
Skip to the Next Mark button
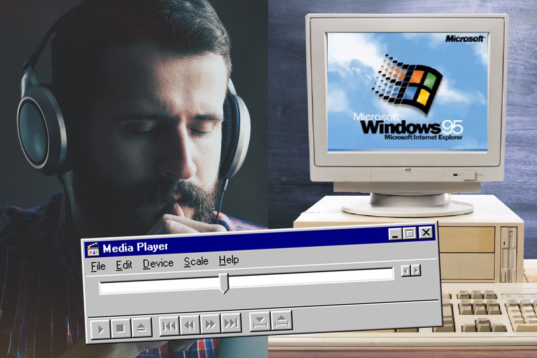231,323
